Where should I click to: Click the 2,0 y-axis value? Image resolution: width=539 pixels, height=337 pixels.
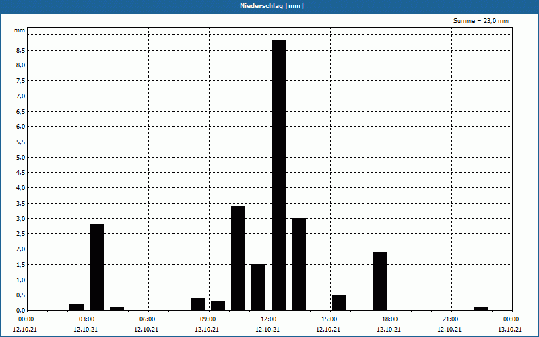click(x=21, y=249)
